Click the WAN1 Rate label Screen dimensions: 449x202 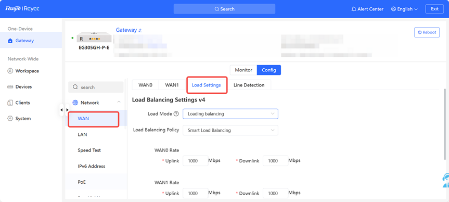(166, 183)
